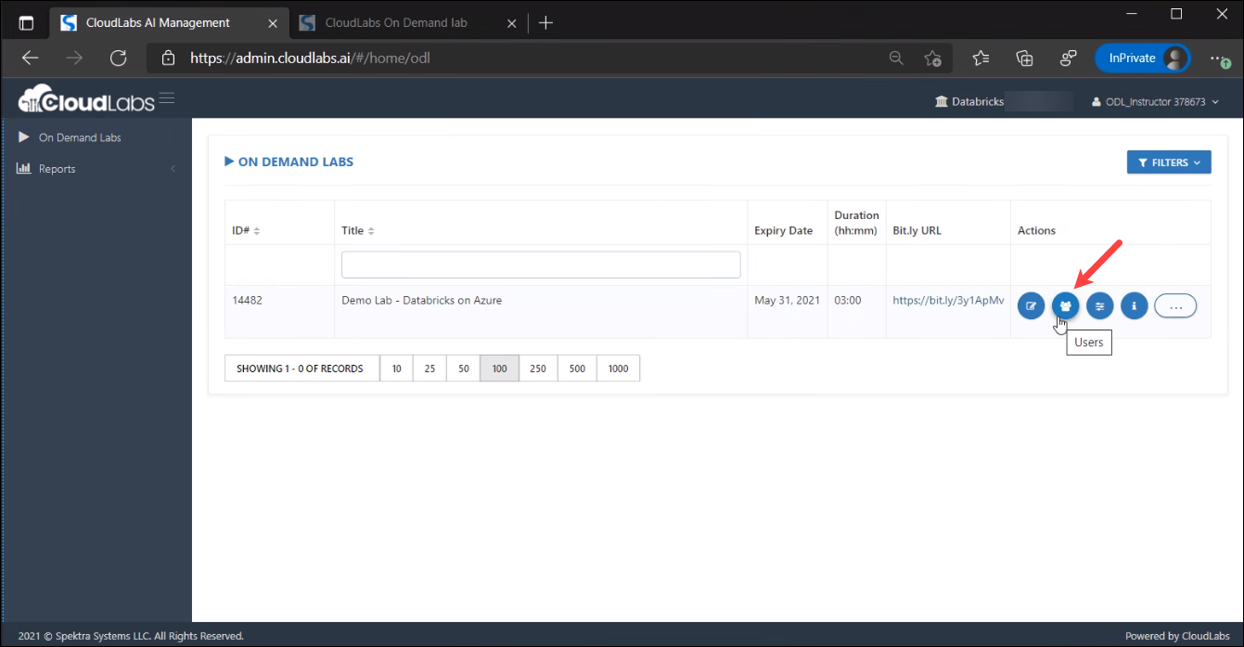This screenshot has height=647, width=1244.
Task: Click the Spektra Systems copyright footer text
Action: click(x=131, y=636)
